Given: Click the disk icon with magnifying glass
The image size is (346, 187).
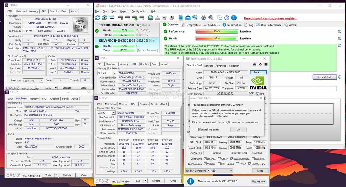Looking at the screenshot, I should (x=142, y=18).
